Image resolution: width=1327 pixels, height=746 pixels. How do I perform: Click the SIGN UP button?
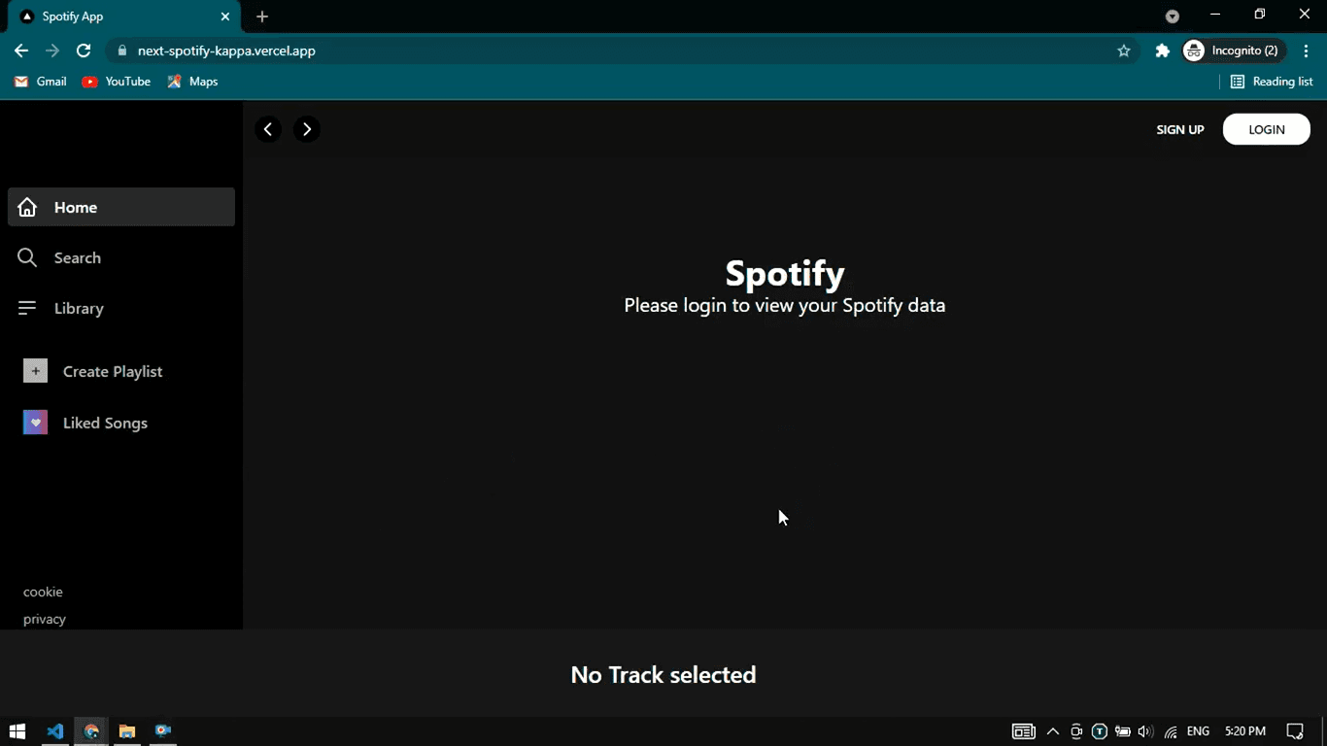pos(1180,129)
